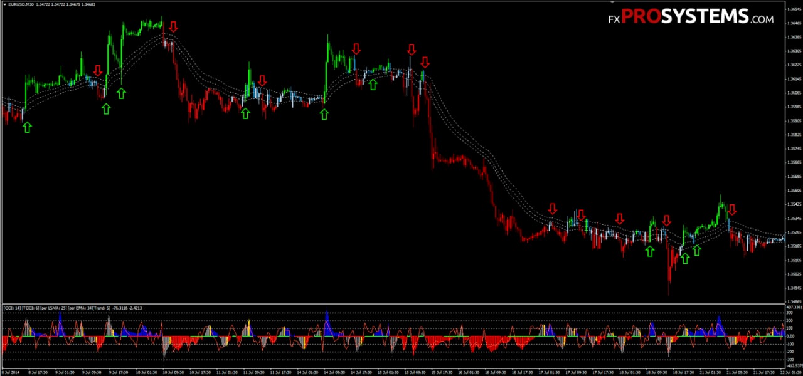Click the triangle icon beside the EURUSD,M30 title

(x=5, y=4)
